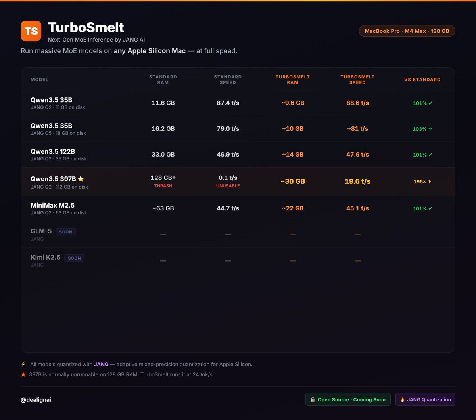Click the MacBook Pro · M4 Max · 128 GB badge
The height and width of the screenshot is (420, 476).
click(407, 31)
